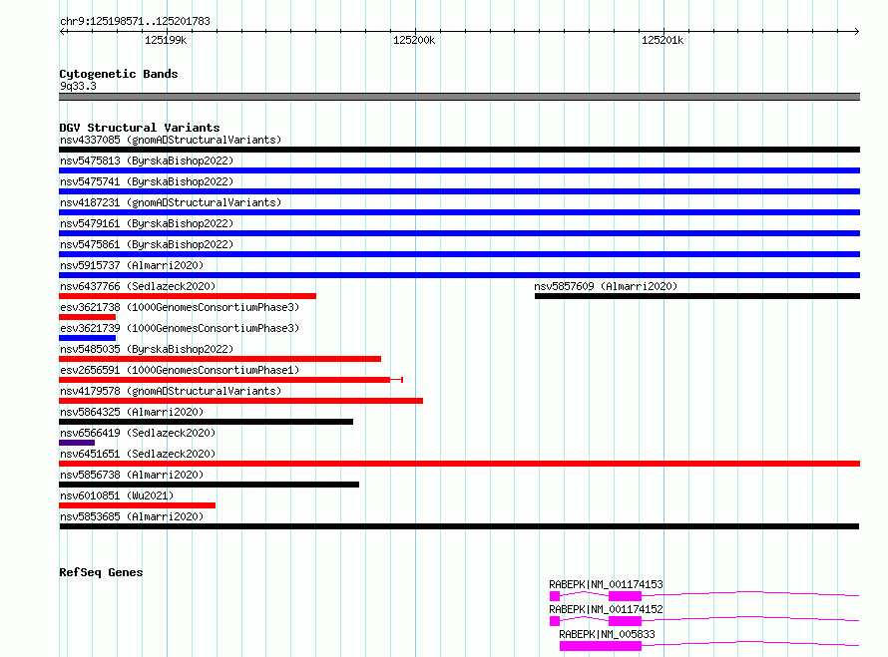Select the Cytogenetic Bands track title

click(x=119, y=74)
